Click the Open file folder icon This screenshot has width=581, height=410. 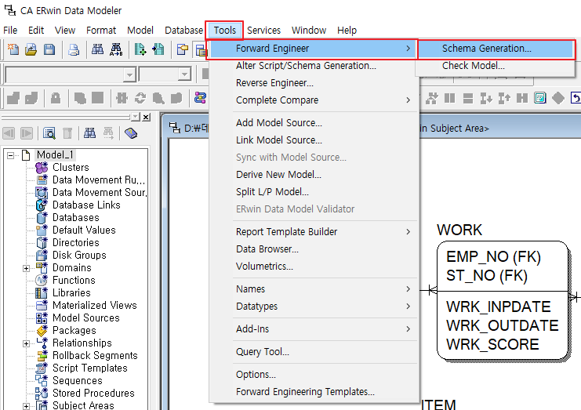coord(31,49)
